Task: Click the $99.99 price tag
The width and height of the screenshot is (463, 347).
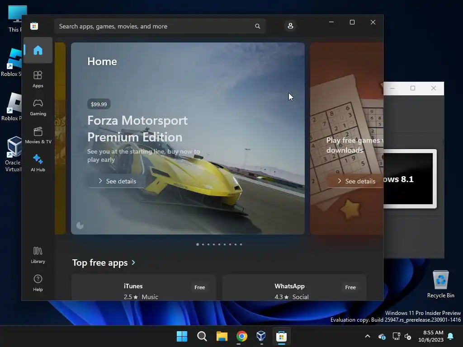Action: pos(99,104)
